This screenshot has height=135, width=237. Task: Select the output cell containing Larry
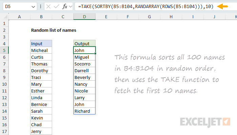85,98
